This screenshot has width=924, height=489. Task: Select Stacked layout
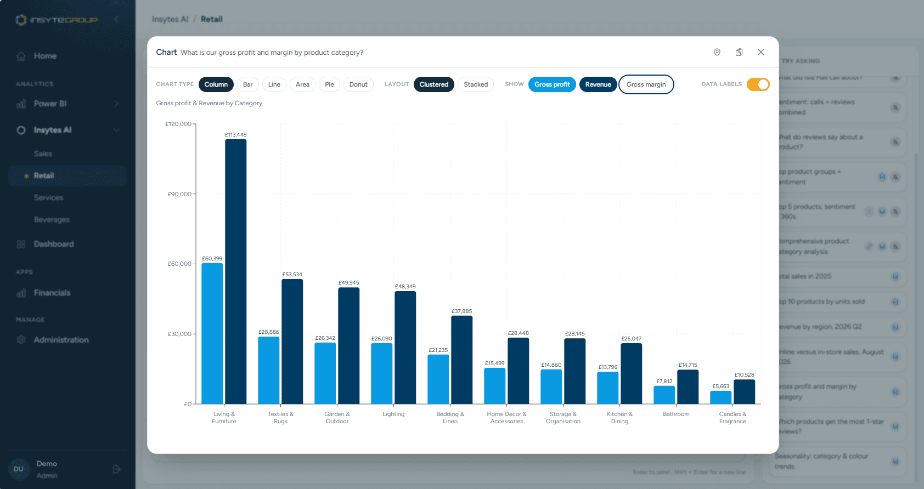pos(476,84)
